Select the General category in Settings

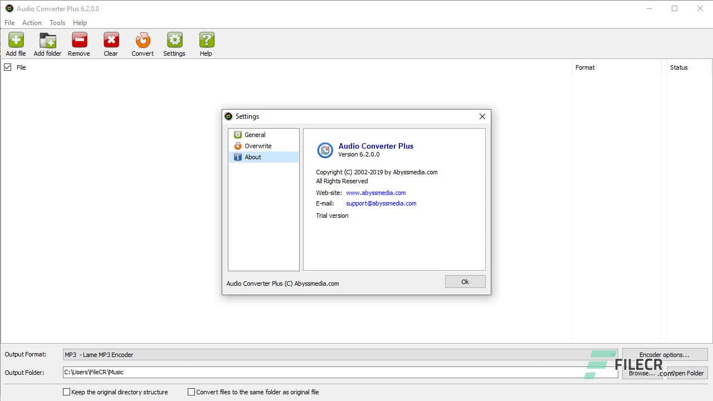click(x=255, y=135)
